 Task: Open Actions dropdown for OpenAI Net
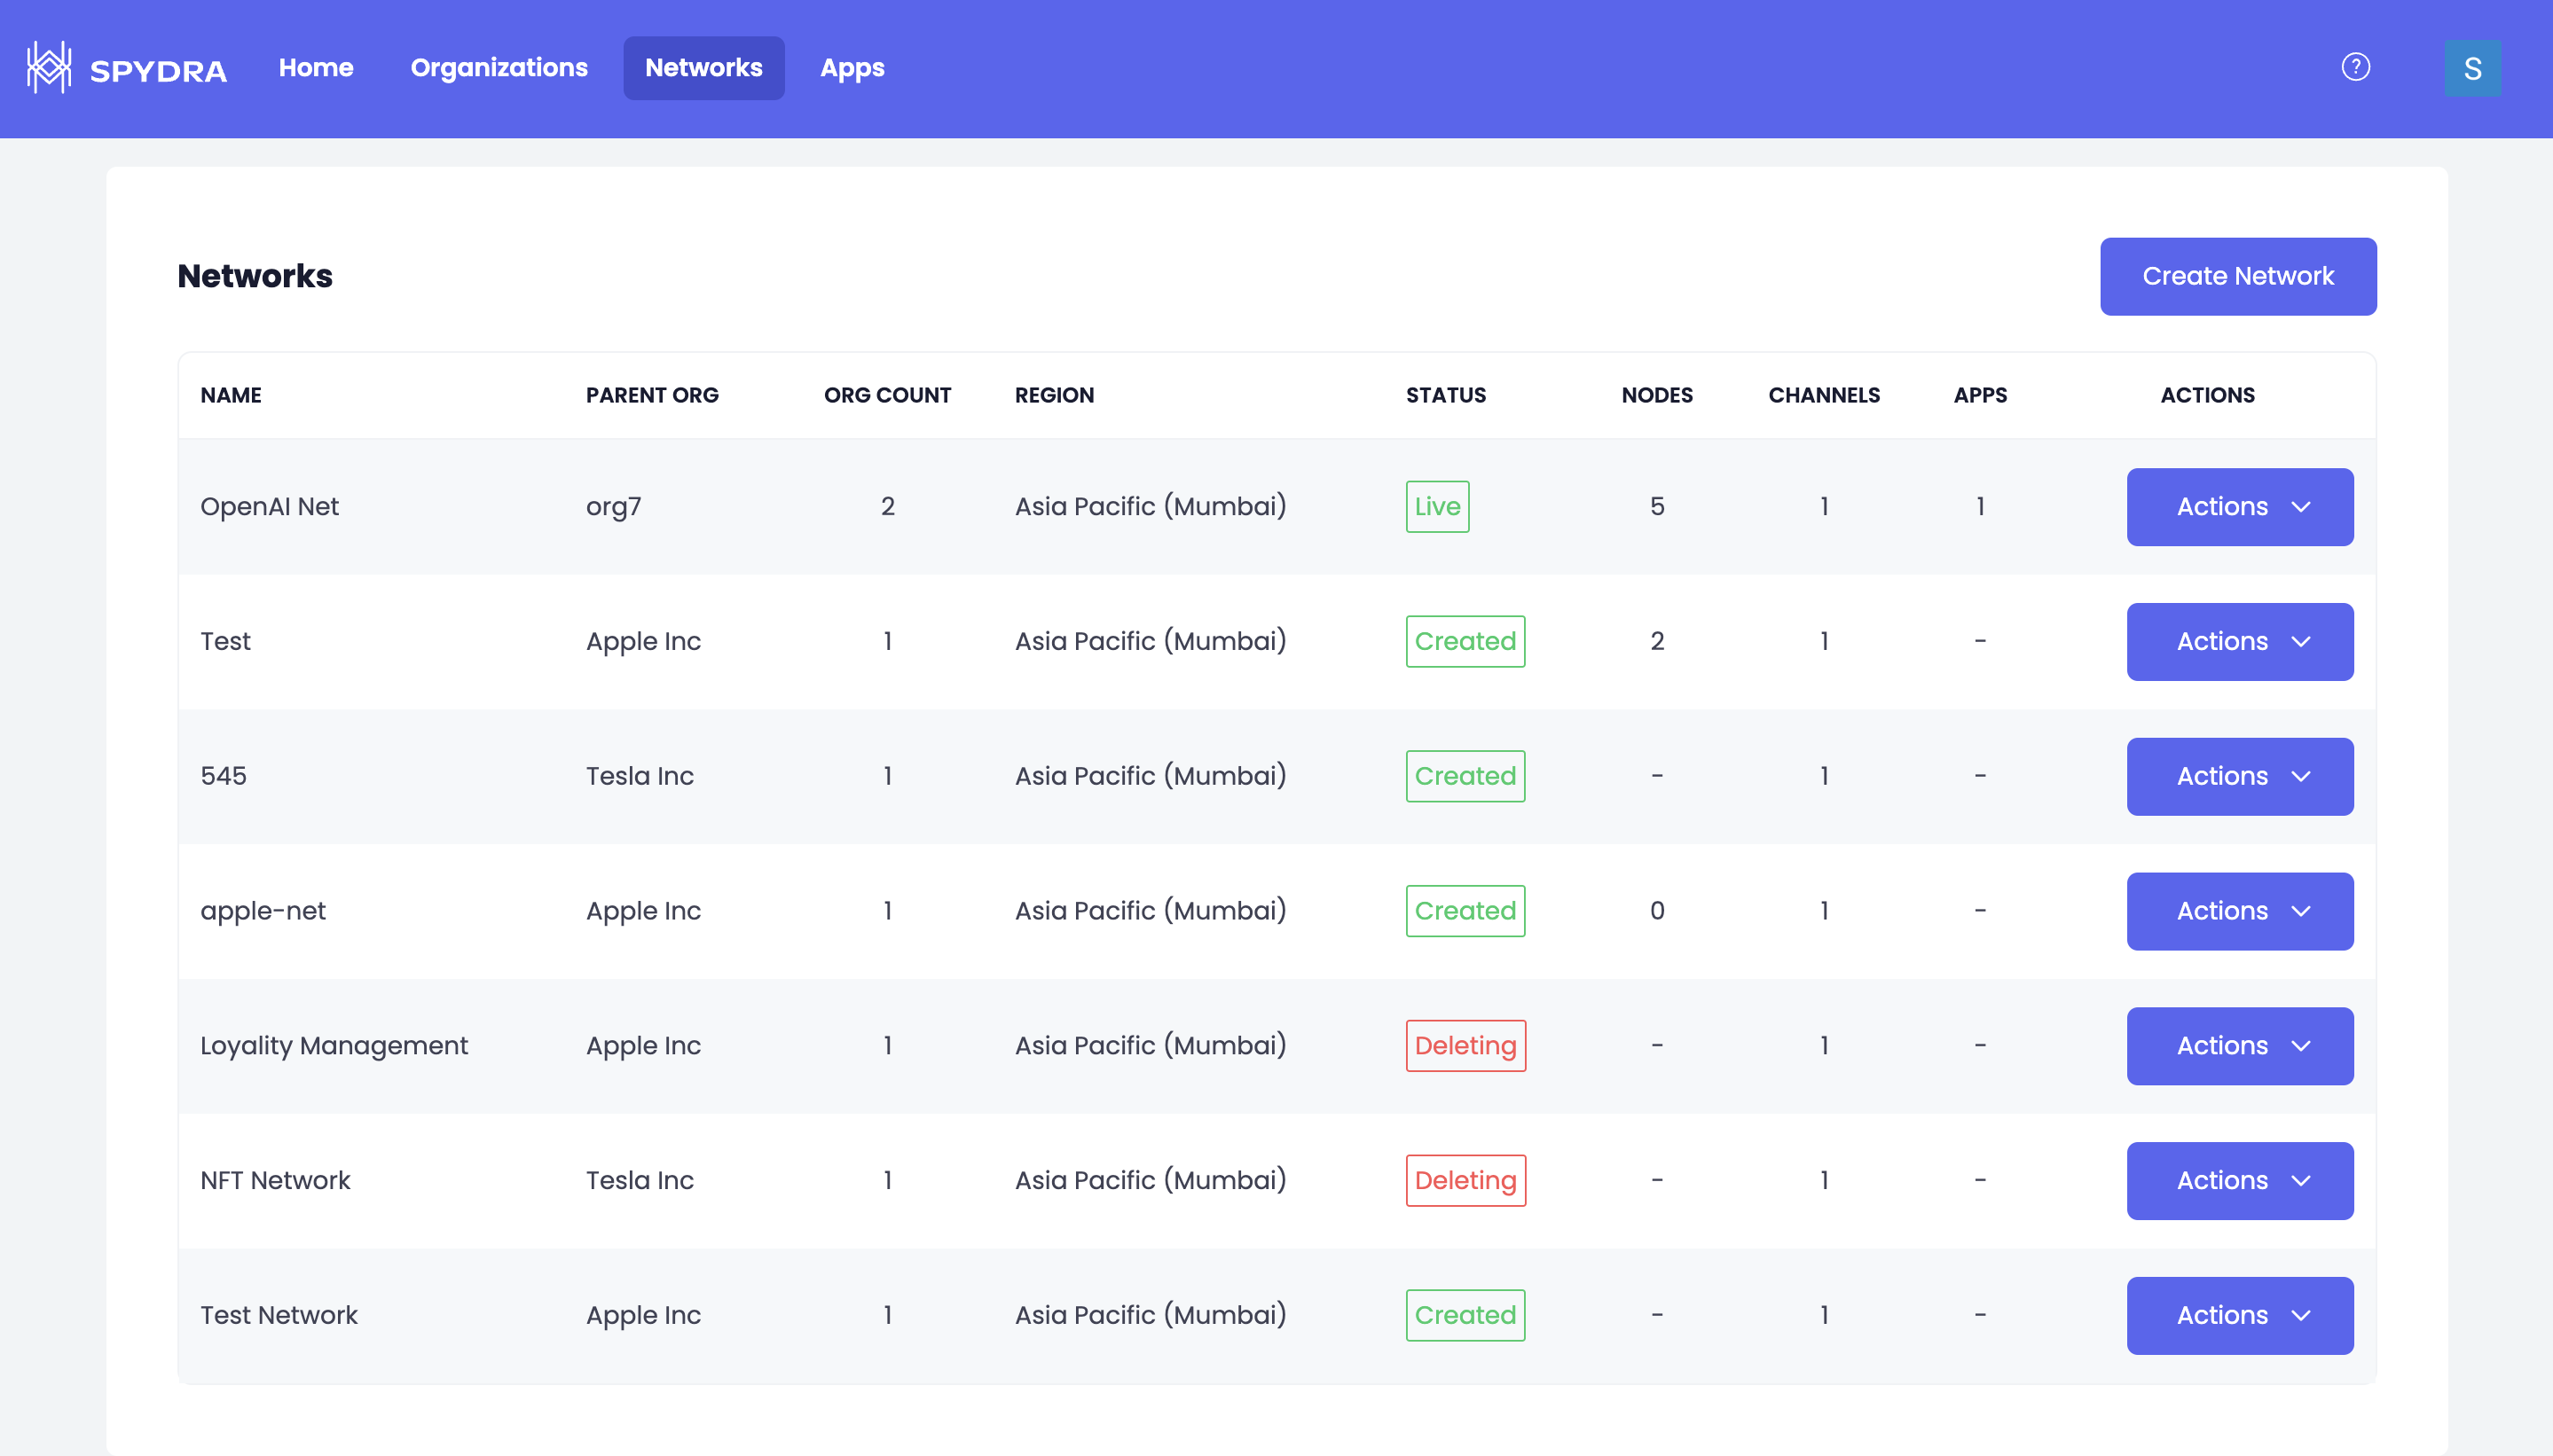(2239, 507)
